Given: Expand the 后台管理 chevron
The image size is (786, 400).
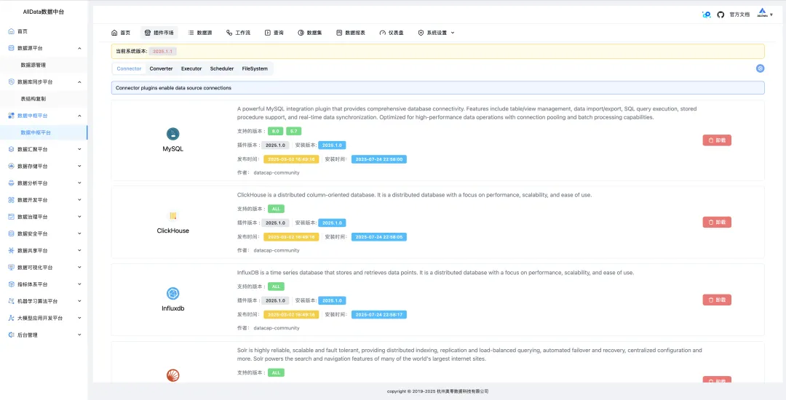Looking at the screenshot, I should pyautogui.click(x=80, y=335).
